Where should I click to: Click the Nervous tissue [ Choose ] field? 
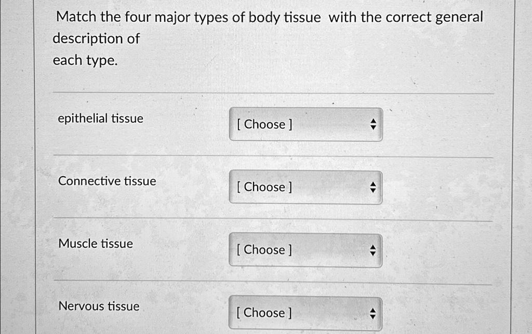(x=305, y=313)
